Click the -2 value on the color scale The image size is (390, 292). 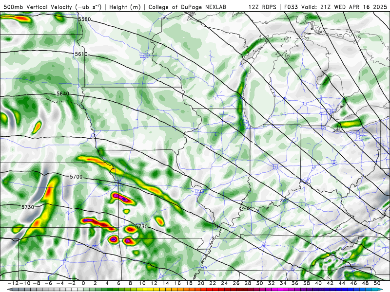pyautogui.click(x=72, y=283)
